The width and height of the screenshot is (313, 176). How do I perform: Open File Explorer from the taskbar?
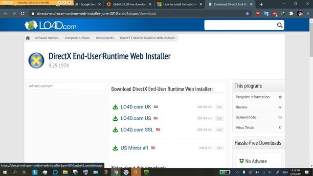click(65, 172)
